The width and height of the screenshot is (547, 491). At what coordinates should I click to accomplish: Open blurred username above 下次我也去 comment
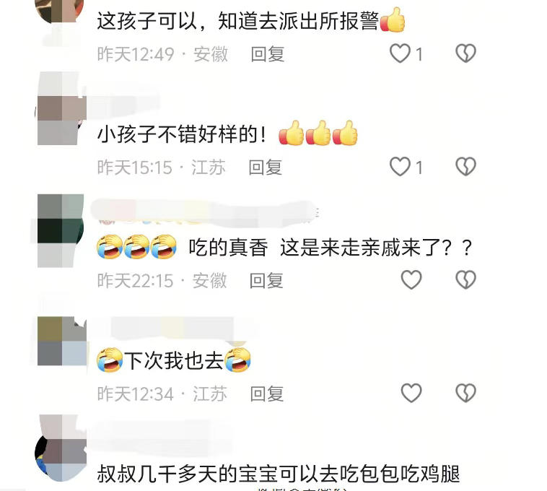click(172, 328)
